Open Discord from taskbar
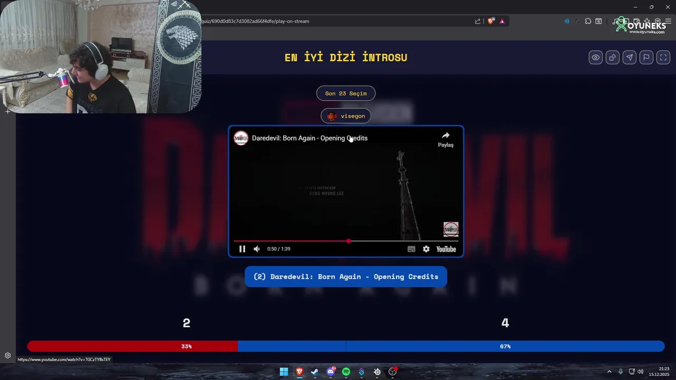The height and width of the screenshot is (380, 676). [x=331, y=372]
